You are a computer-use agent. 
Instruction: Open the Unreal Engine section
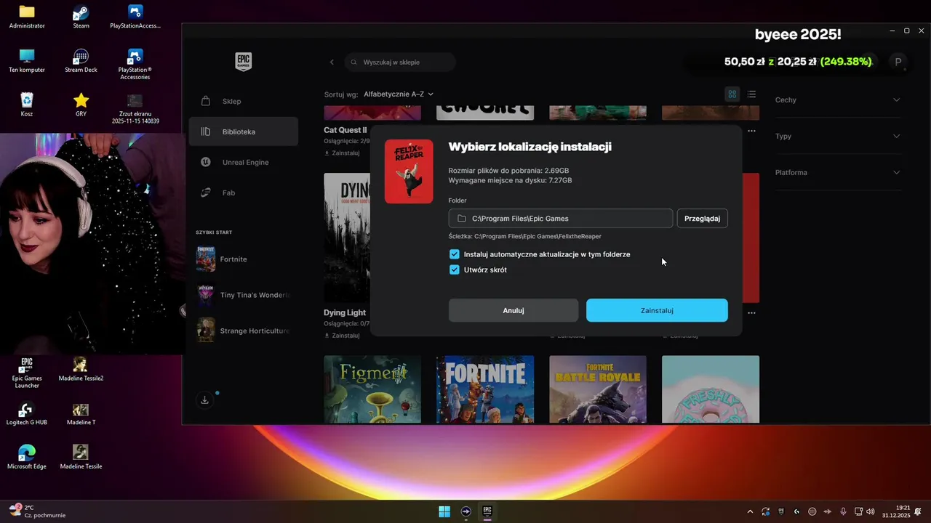(244, 162)
